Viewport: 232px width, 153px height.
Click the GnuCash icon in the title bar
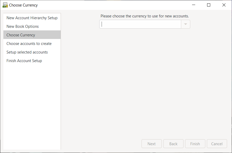click(5, 5)
